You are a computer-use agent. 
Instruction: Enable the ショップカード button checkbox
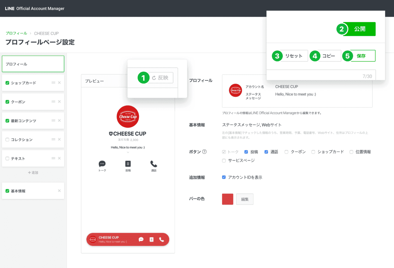313,152
